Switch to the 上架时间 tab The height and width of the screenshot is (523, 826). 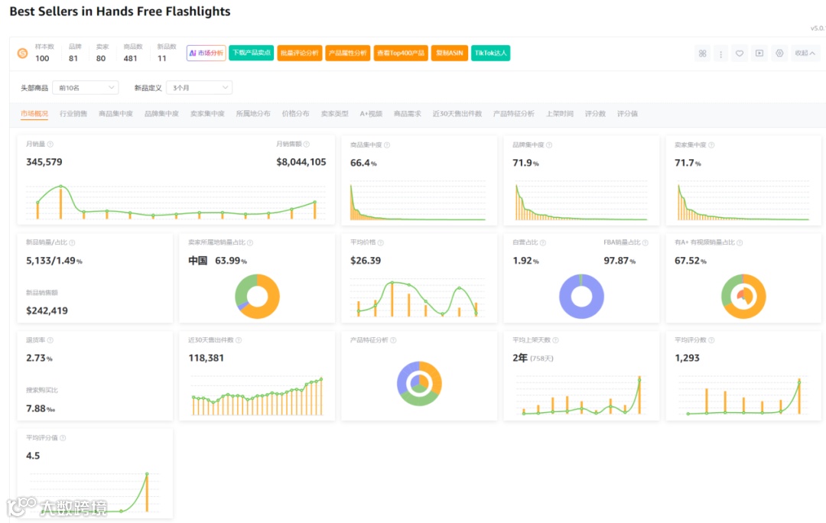(x=559, y=114)
